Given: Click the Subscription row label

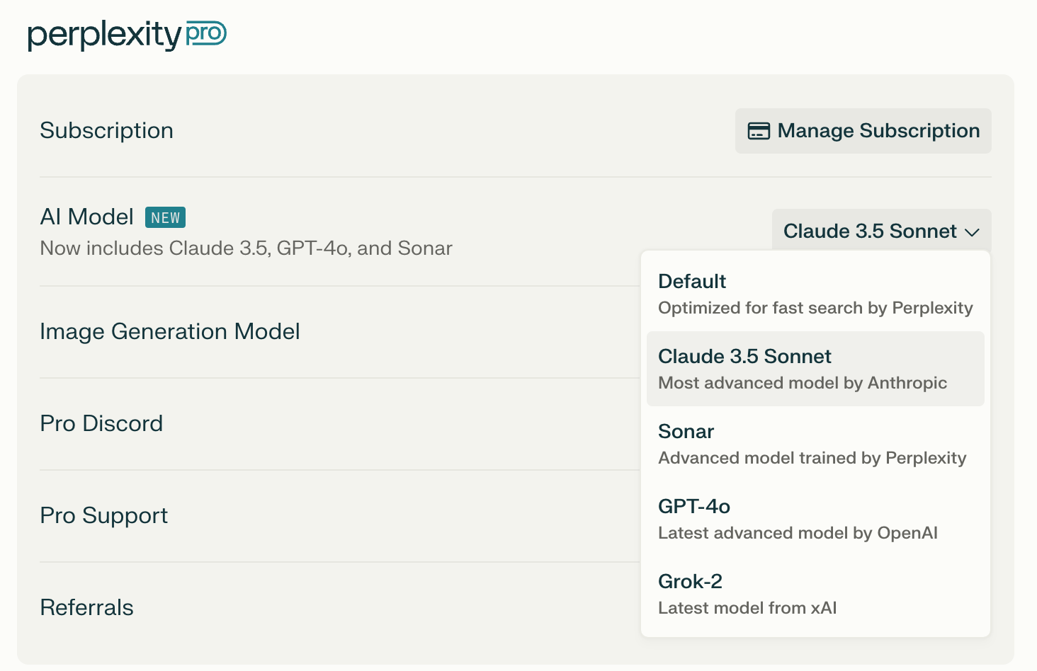Looking at the screenshot, I should click(x=106, y=130).
